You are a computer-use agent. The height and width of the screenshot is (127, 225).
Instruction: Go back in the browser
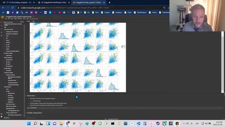click(3, 8)
